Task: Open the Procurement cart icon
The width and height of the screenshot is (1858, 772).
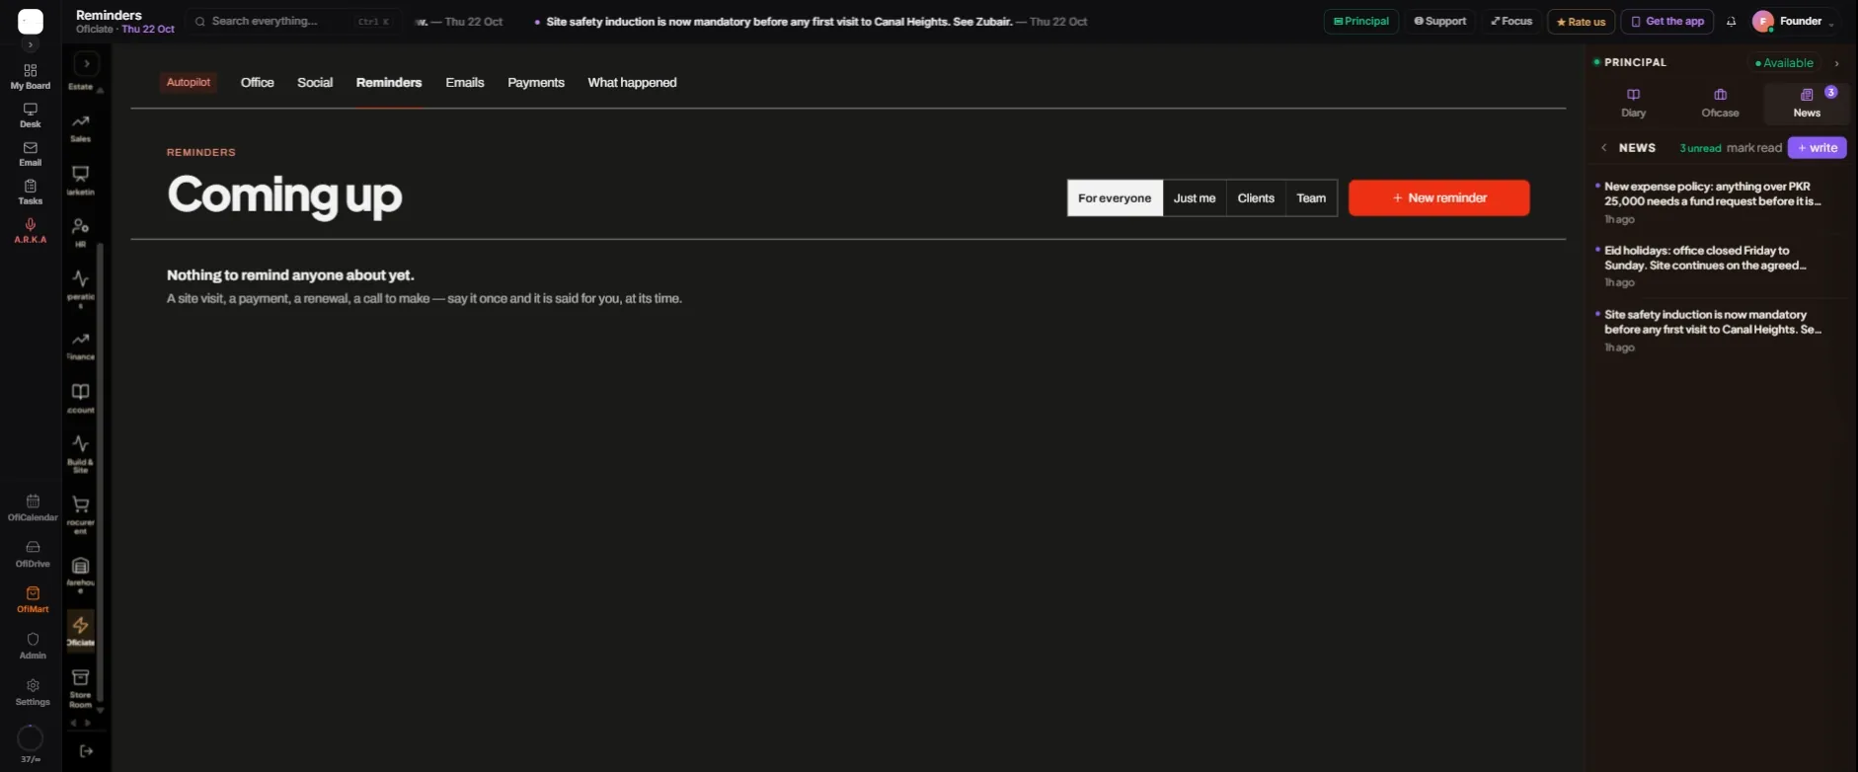Action: (x=81, y=515)
